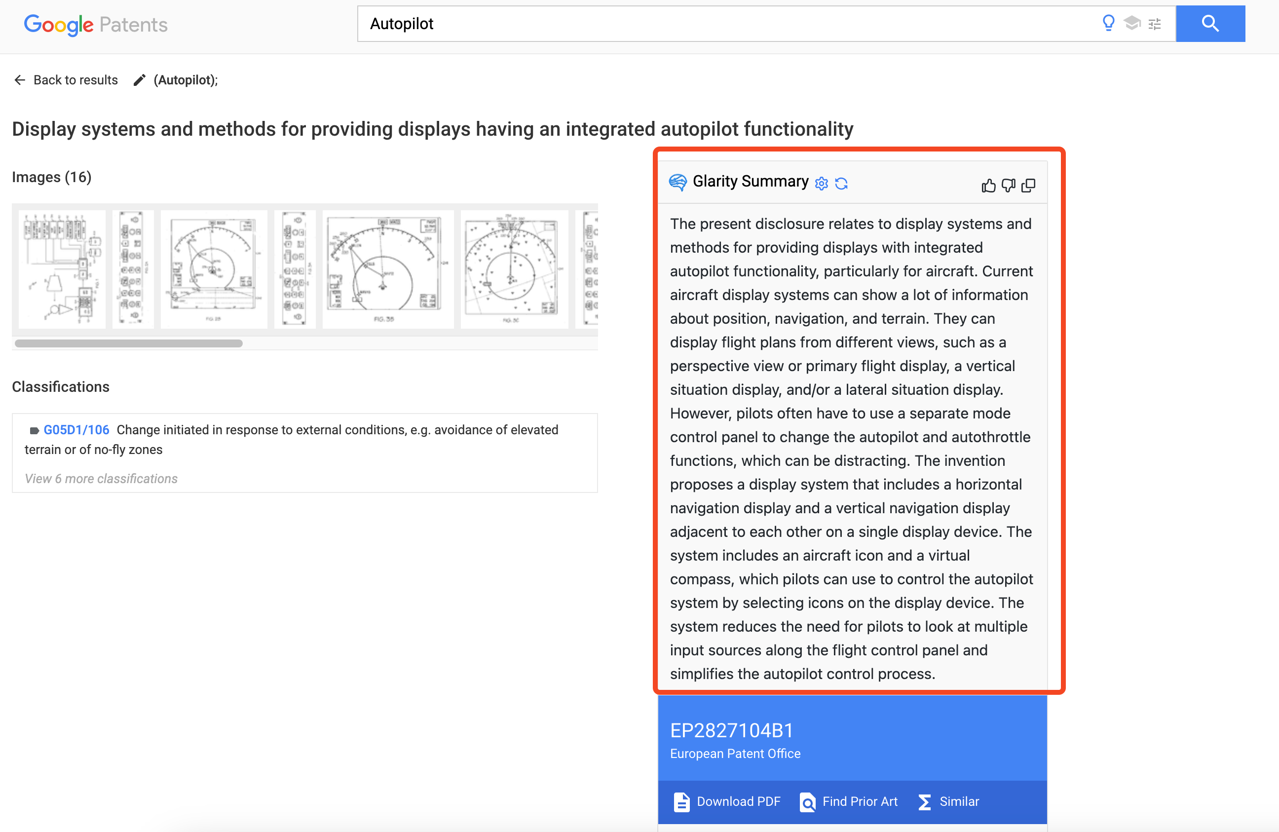Copy the Glarity summary text
1279x832 pixels.
(x=1029, y=185)
